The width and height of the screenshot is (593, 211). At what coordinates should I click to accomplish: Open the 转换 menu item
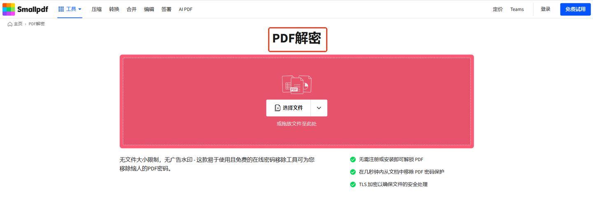114,9
